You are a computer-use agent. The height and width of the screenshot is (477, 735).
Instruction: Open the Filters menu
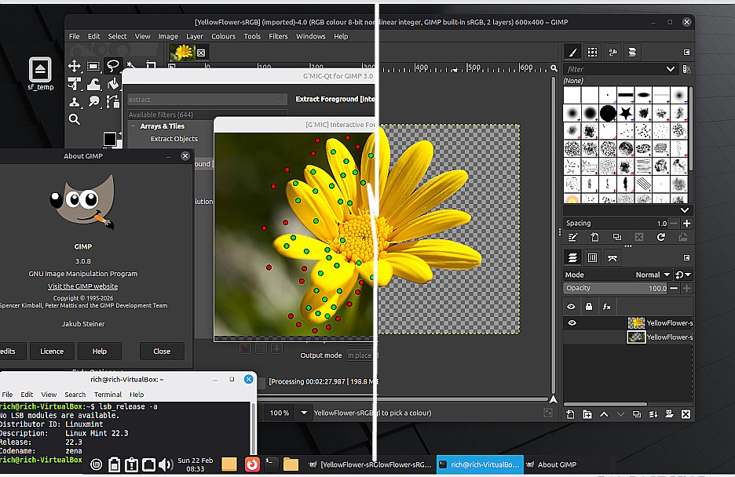[x=278, y=36]
